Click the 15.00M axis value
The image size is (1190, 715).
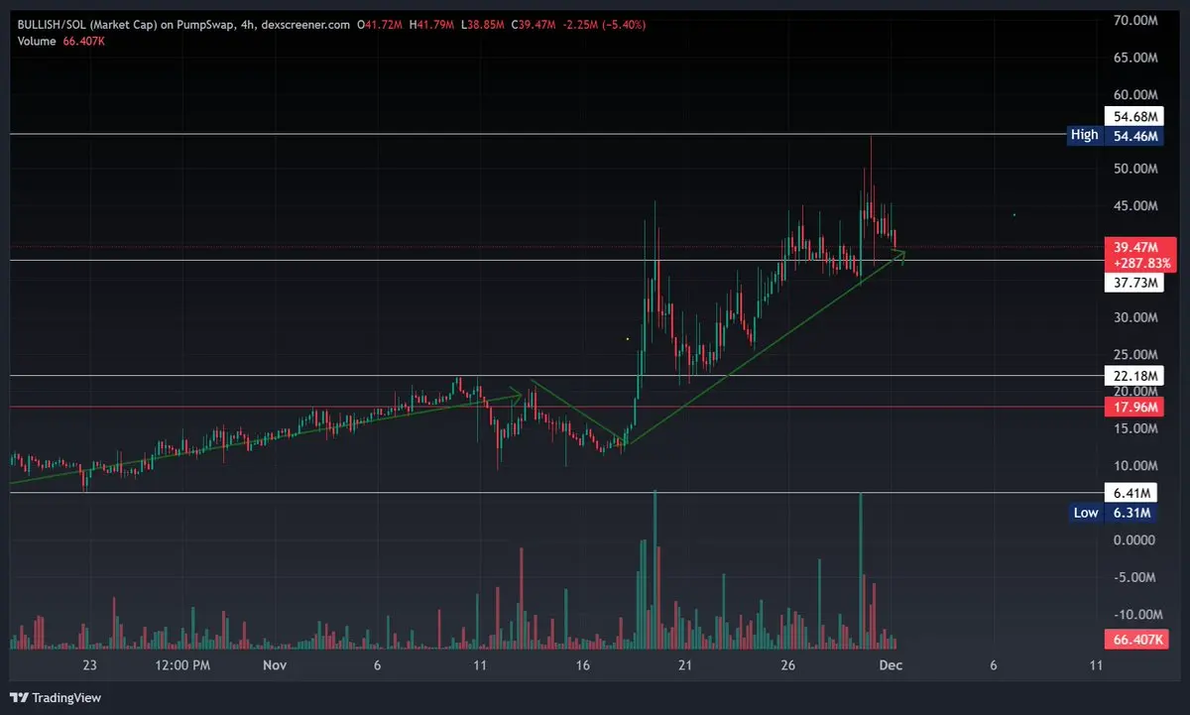click(x=1135, y=428)
